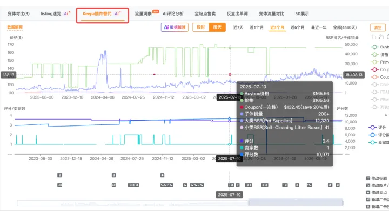Click the 10,971 评分数 tooltip value

[x=323, y=155]
